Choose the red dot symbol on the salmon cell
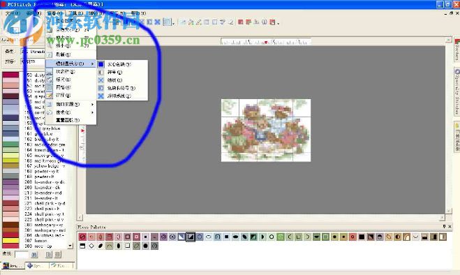Screen dimensions: 460x275 click(x=353, y=237)
